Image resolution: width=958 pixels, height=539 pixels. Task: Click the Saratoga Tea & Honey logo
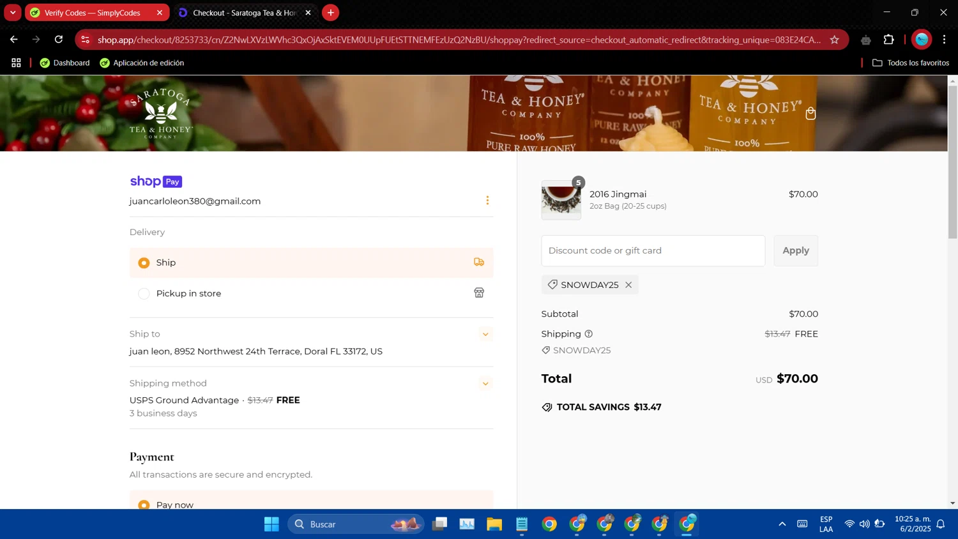point(160,114)
